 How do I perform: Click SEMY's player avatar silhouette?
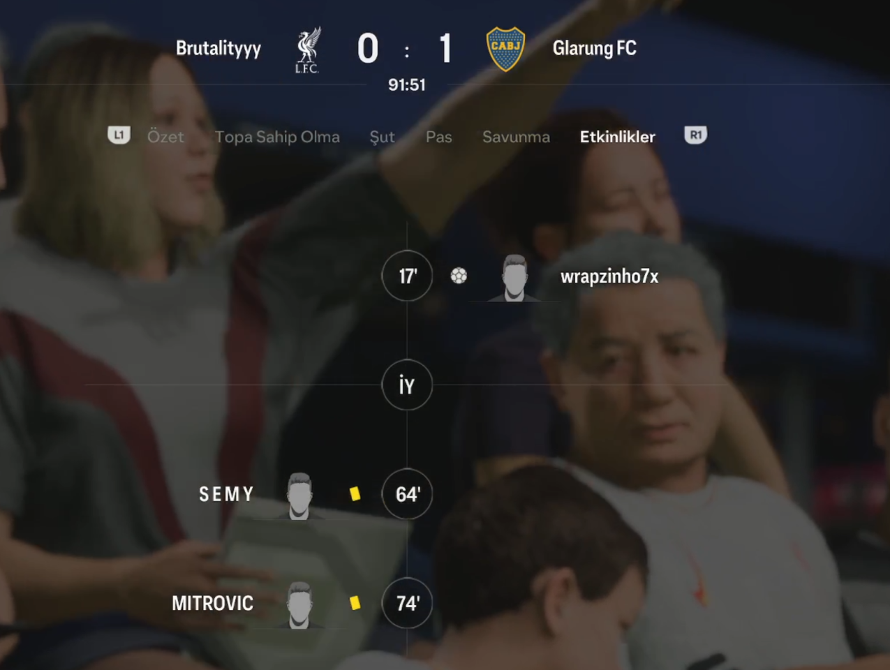point(299,496)
